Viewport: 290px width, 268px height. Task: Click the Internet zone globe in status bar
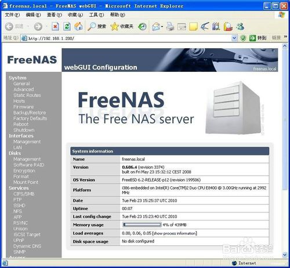pos(234,263)
